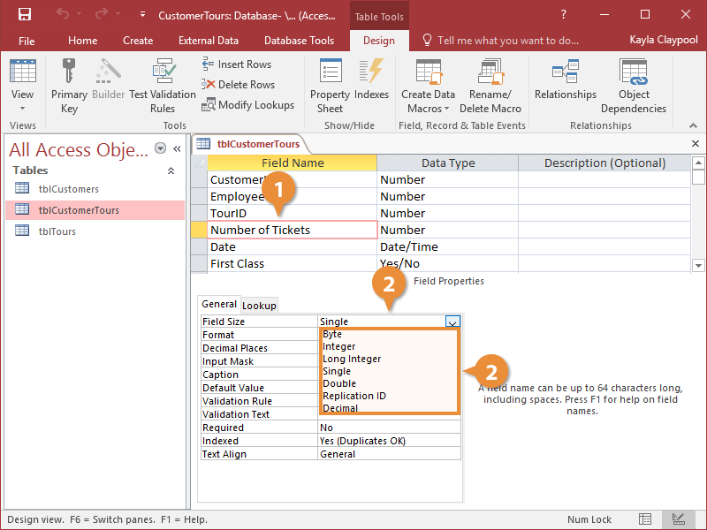Switch to Datasheet view in status bar
The width and height of the screenshot is (707, 530).
tap(646, 519)
